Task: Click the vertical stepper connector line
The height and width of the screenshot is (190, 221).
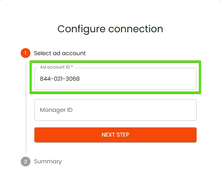Action: [26, 107]
